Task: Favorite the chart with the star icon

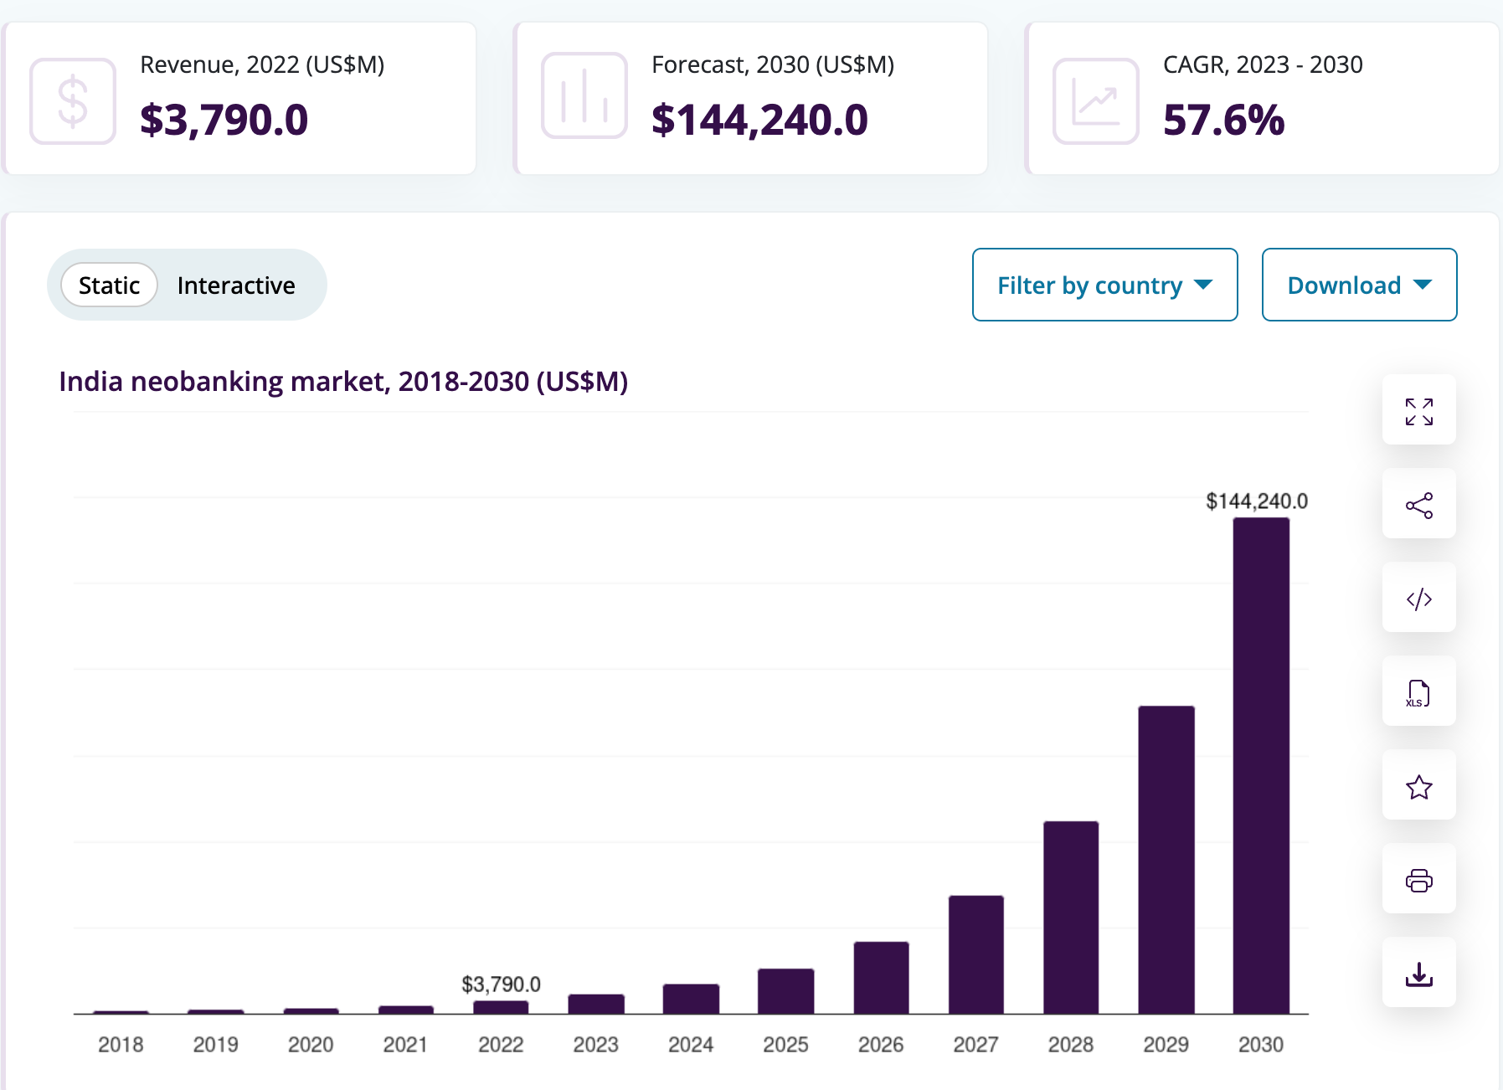Action: pyautogui.click(x=1418, y=786)
